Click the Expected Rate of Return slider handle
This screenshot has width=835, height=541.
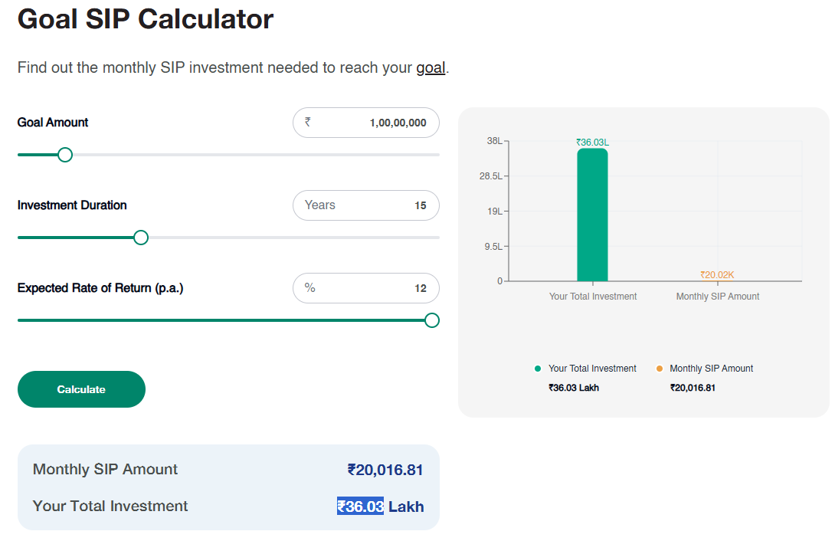click(x=432, y=320)
